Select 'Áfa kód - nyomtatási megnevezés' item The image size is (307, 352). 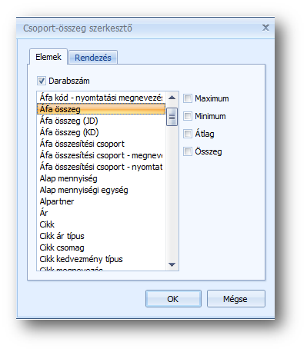(101, 98)
